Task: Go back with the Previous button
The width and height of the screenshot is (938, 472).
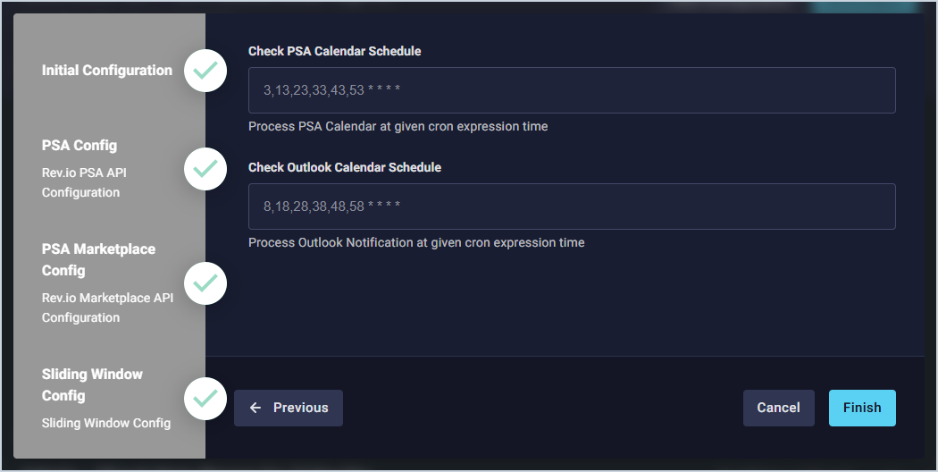Action: click(x=289, y=408)
